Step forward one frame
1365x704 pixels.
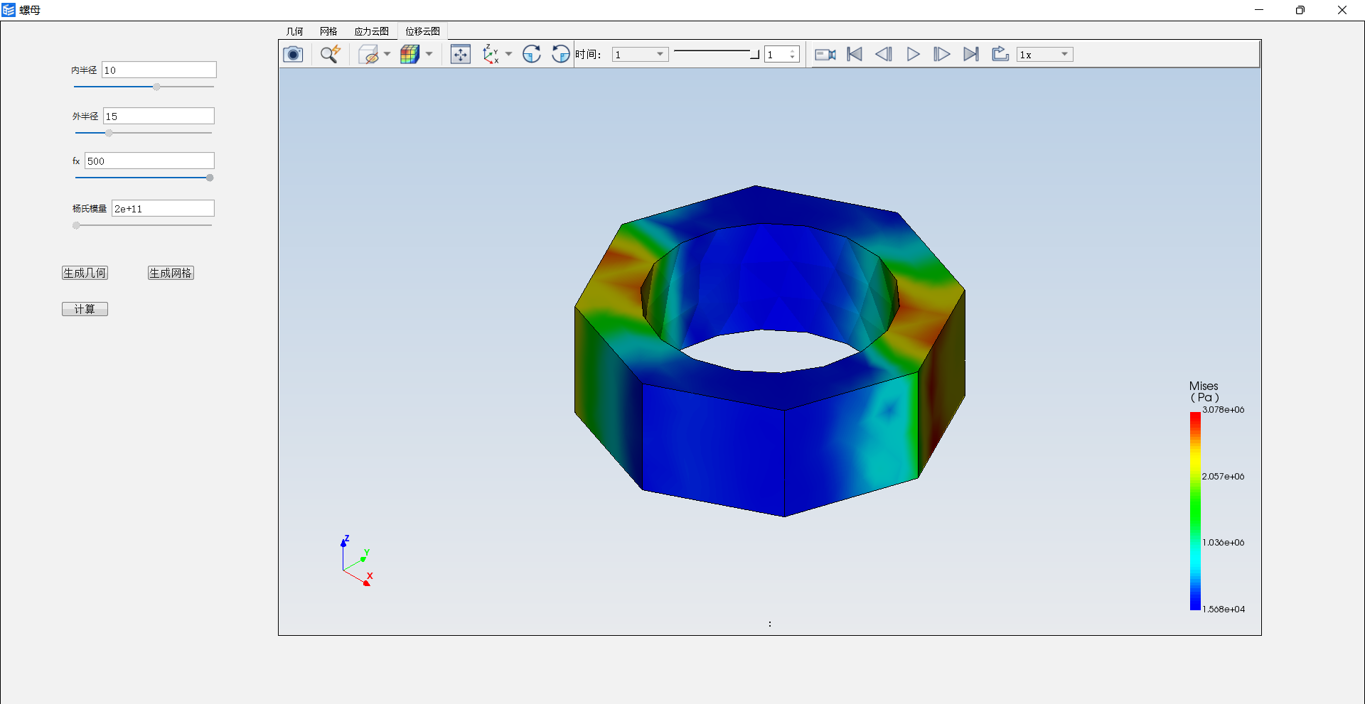942,55
